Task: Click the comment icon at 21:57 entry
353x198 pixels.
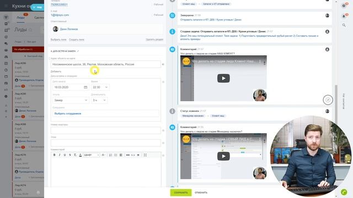Action: pos(172,50)
